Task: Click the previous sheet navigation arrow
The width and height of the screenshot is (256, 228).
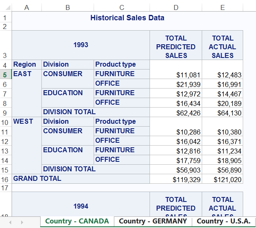Action: pos(11,222)
